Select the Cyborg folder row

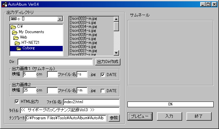pos(36,49)
